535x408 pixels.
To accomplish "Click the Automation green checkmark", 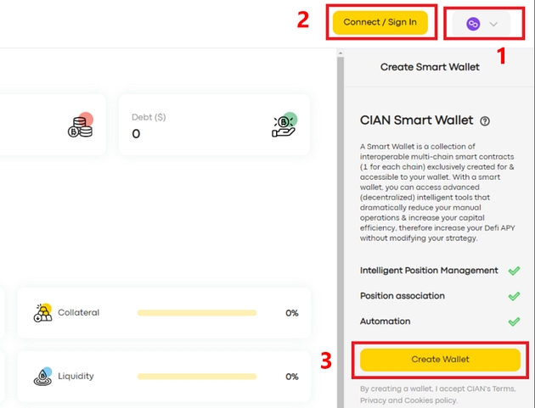I will click(513, 321).
